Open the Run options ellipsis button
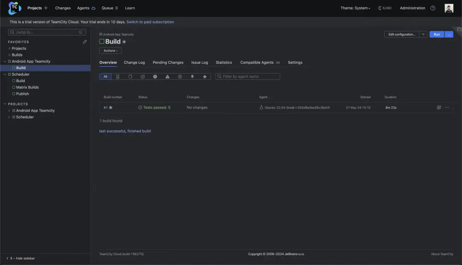The width and height of the screenshot is (462, 265). (449, 35)
